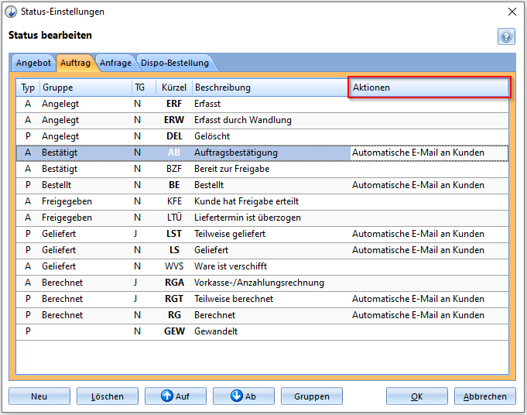Viewport: 527px width, 415px height.
Task: Select the GEW status code
Action: click(174, 331)
